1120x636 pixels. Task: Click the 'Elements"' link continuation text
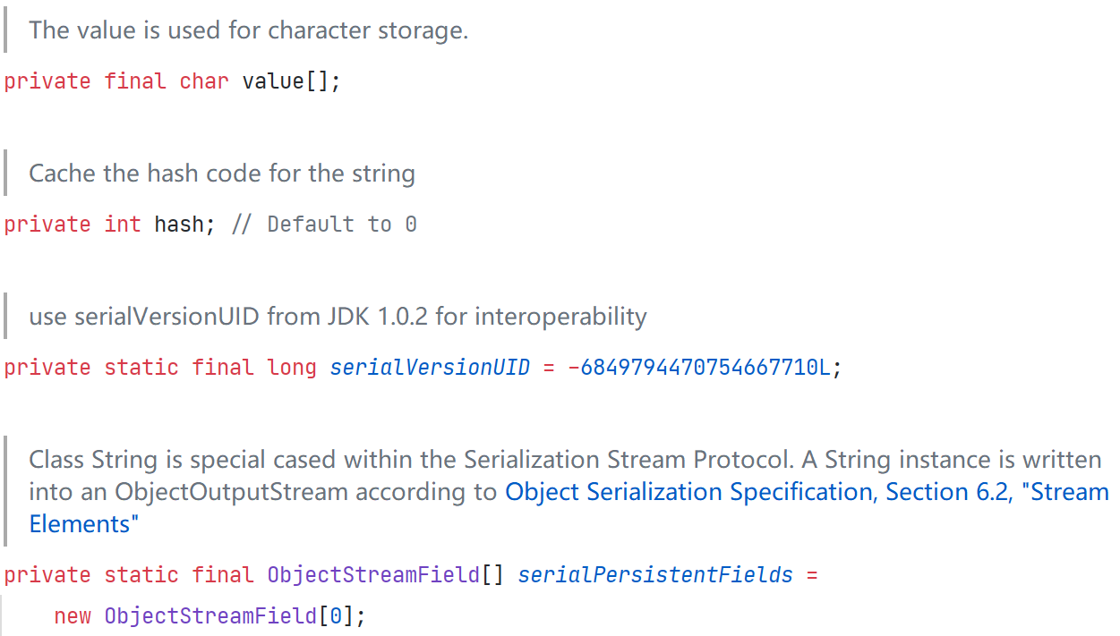84,524
